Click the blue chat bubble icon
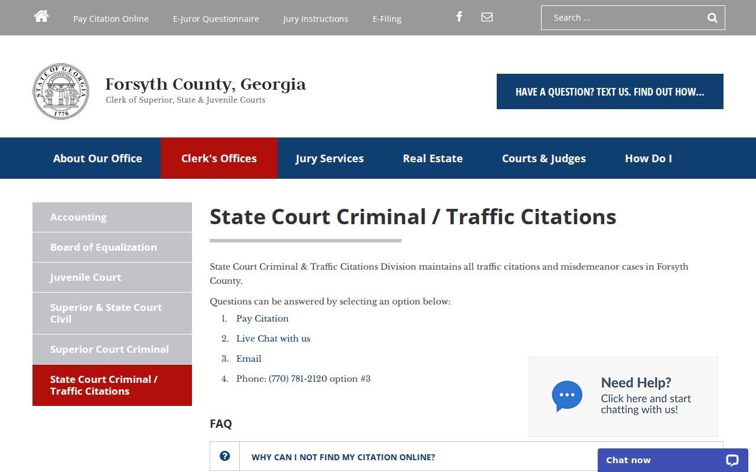Viewport: 756px width, 472px height. point(567,396)
